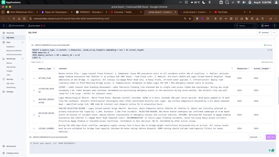The image size is (279, 157).
Task: Copy the SQL statement with copy icon
Action: click(271, 50)
